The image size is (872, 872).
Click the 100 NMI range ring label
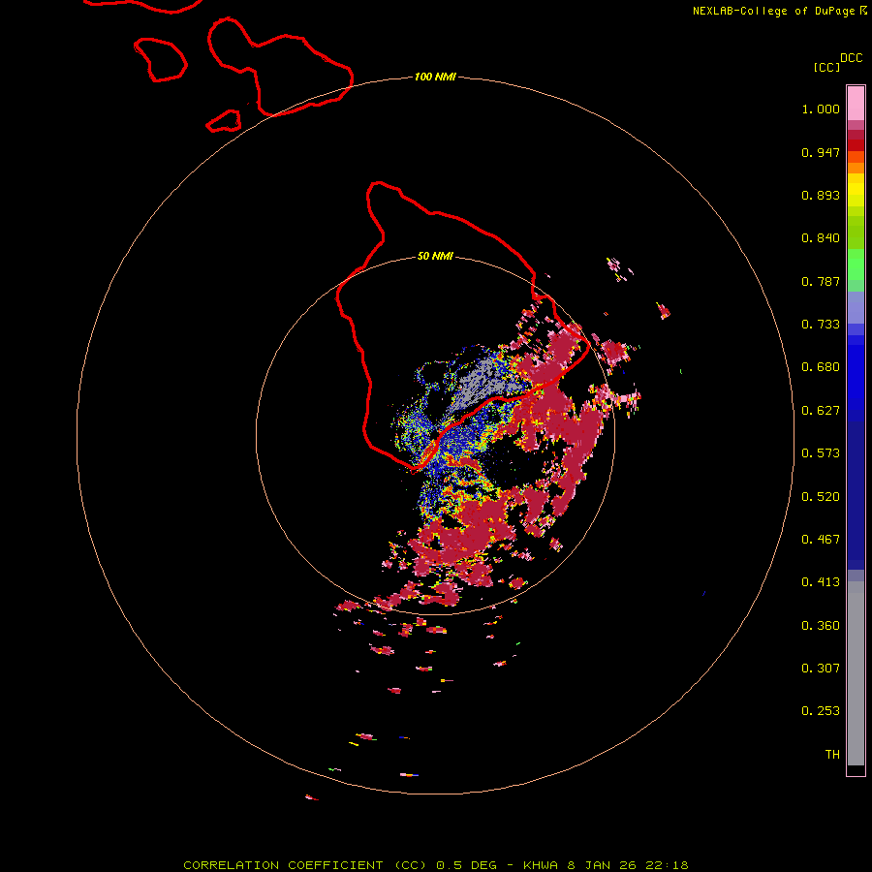coord(435,77)
